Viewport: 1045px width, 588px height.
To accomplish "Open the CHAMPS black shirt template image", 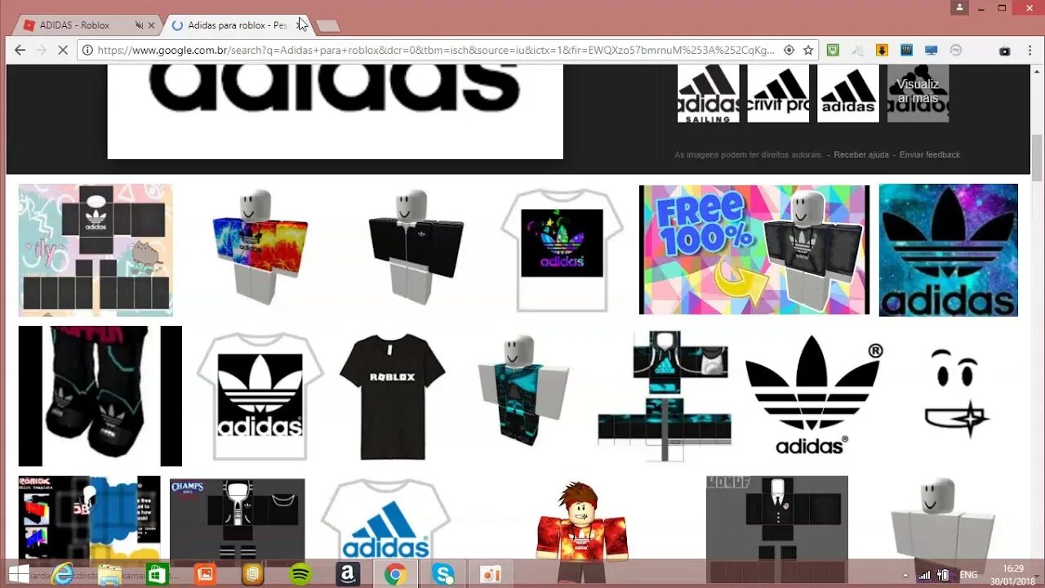I will point(238,520).
